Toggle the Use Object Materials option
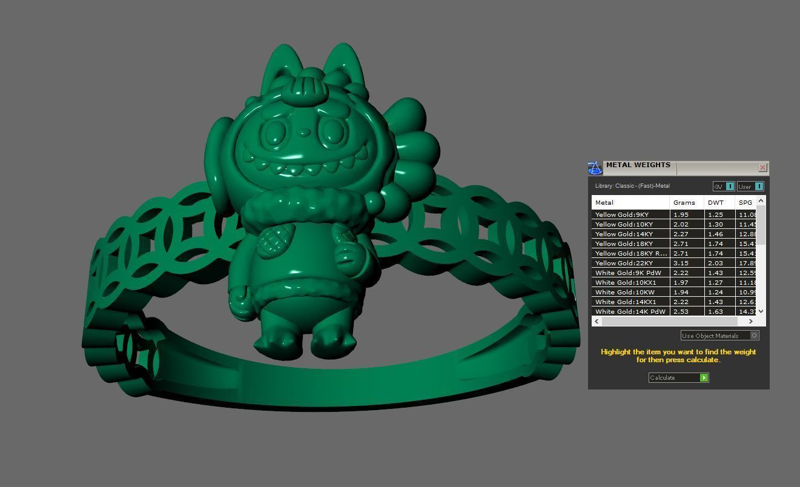This screenshot has height=487, width=800. [x=719, y=336]
